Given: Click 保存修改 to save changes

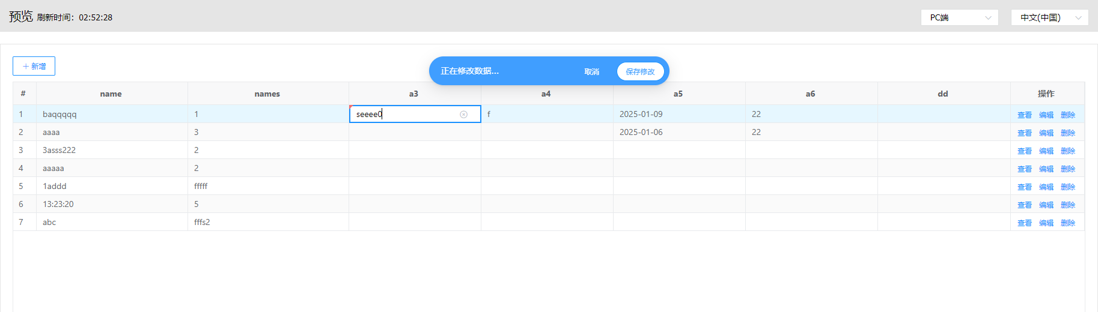Looking at the screenshot, I should [x=640, y=71].
